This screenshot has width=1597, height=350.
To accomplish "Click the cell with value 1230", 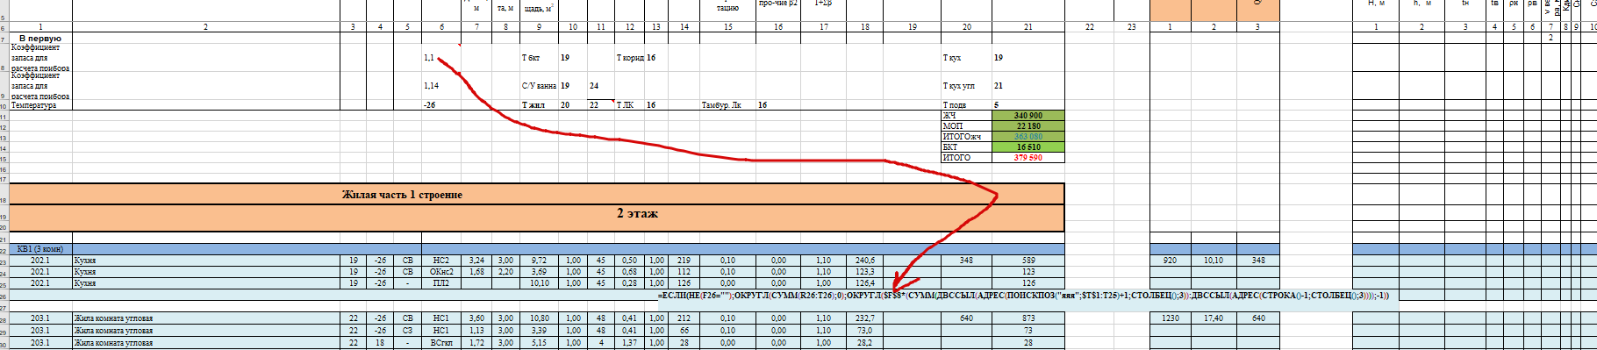I will [x=1170, y=318].
